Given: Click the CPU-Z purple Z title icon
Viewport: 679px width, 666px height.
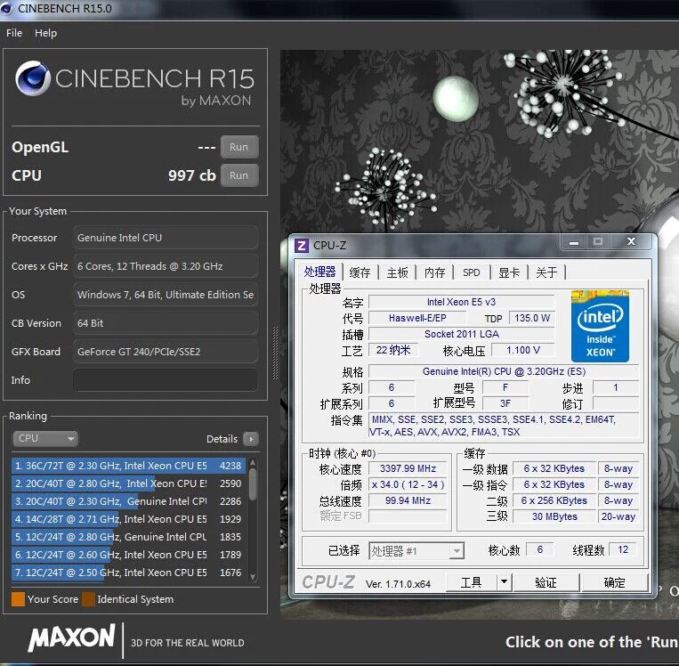Looking at the screenshot, I should point(302,246).
